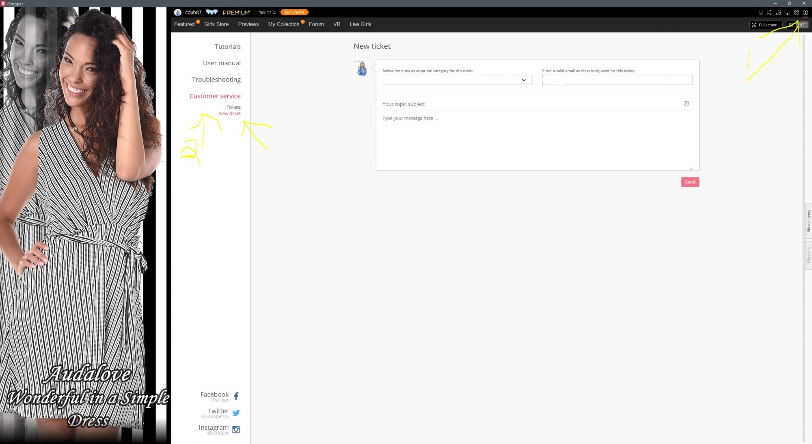The height and width of the screenshot is (444, 812).
Task: Open Troubleshooting in the sidebar
Action: (x=216, y=80)
